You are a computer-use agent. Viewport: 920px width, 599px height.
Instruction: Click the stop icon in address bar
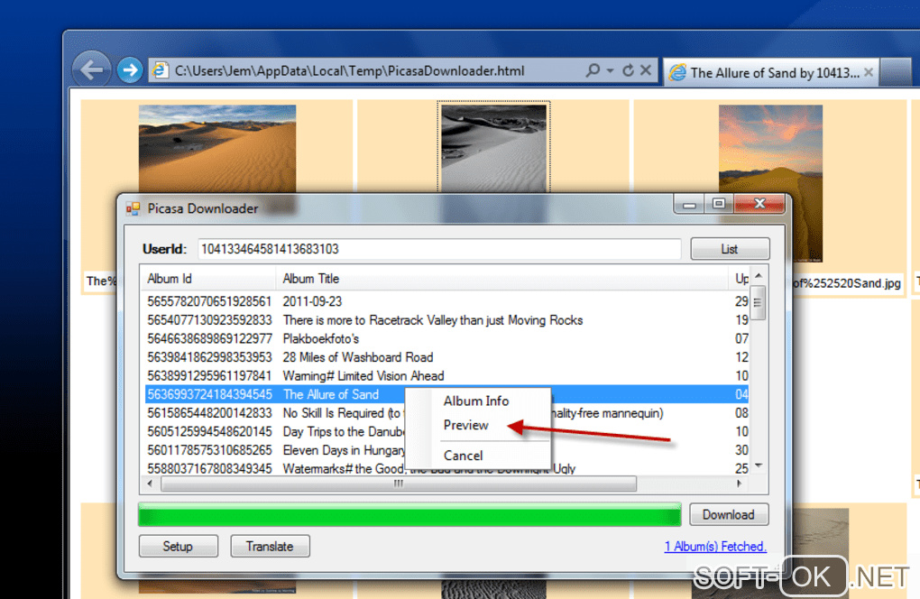646,70
